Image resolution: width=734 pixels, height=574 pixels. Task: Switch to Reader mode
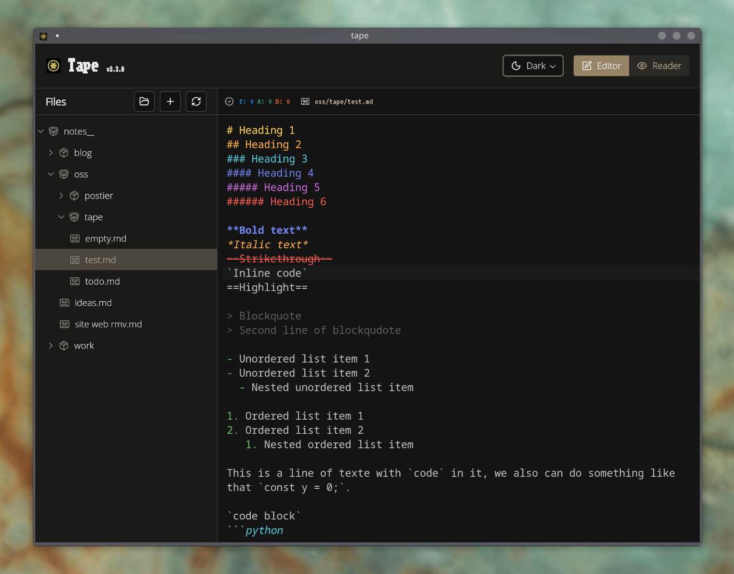659,66
